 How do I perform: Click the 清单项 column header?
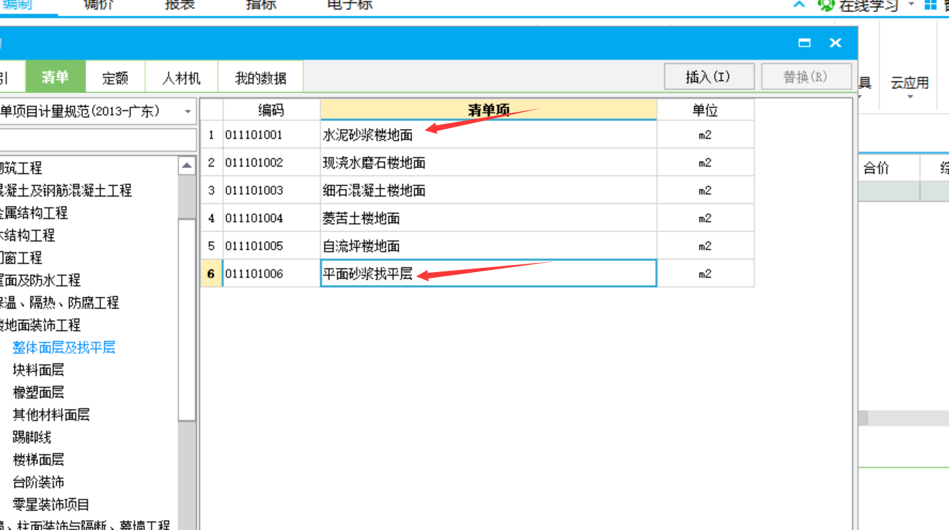coord(489,110)
